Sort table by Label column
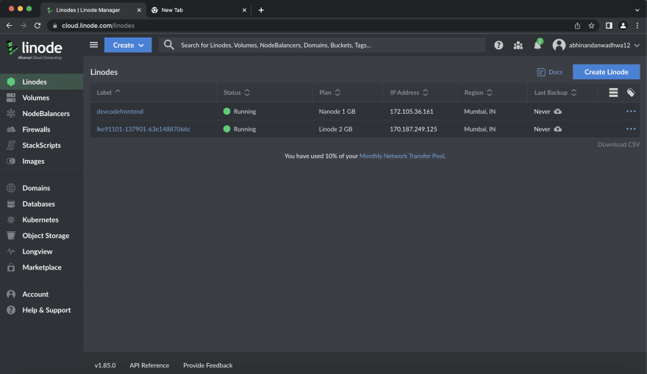The width and height of the screenshot is (647, 374). [109, 93]
